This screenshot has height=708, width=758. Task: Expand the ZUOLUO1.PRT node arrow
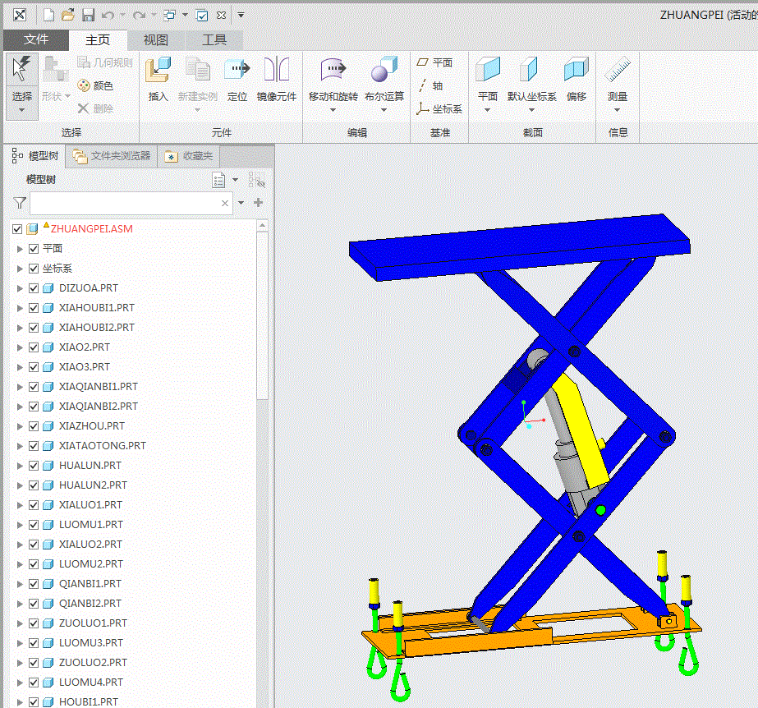20,623
